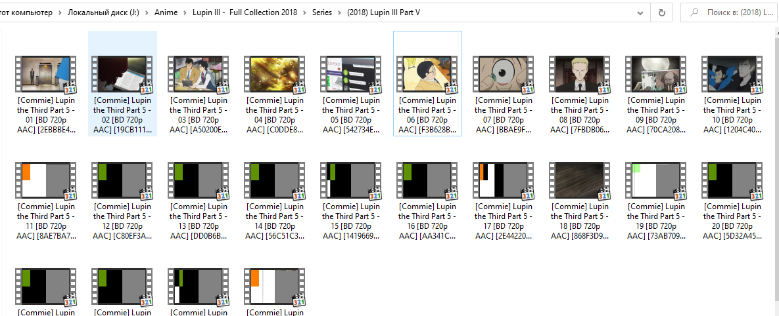Expand chevron before Локальный диск (J:)

(60, 13)
